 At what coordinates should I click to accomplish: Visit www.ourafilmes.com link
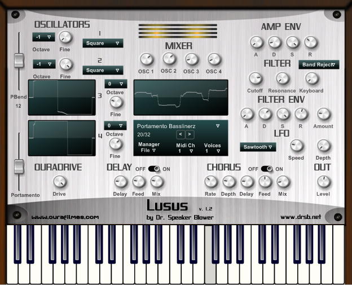[65, 217]
